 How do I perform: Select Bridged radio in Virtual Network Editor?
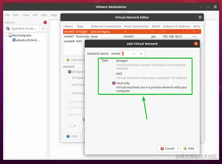click(69, 72)
